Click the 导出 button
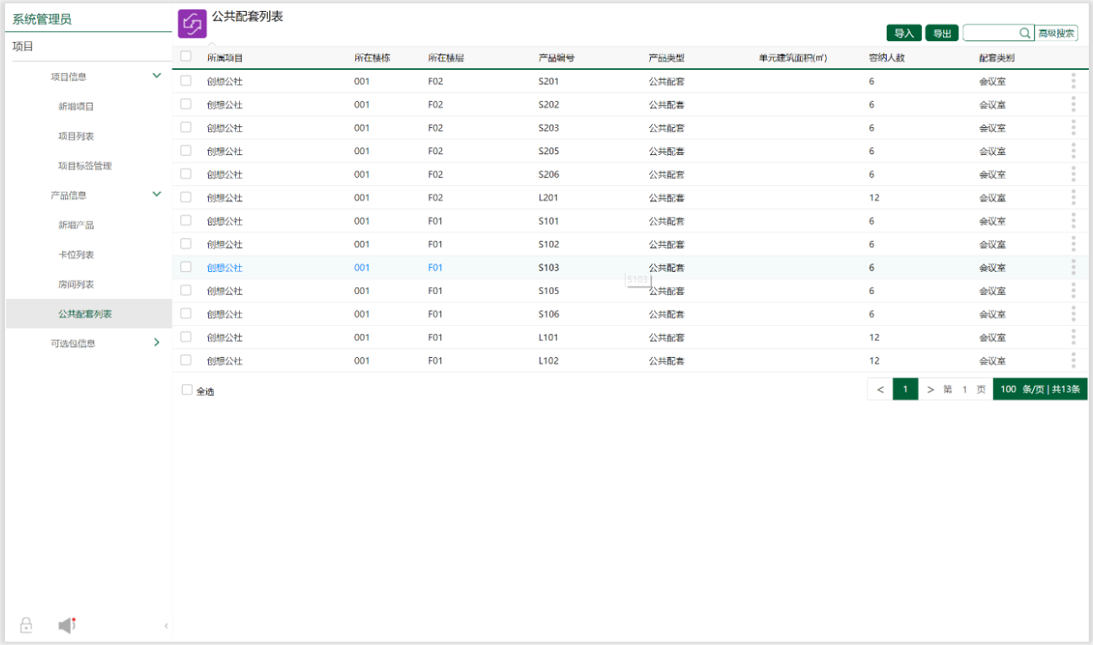 941,34
